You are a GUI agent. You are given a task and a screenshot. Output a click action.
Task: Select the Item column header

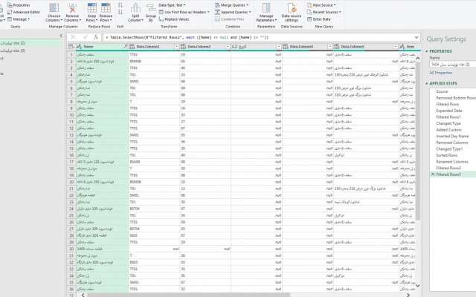coord(410,47)
